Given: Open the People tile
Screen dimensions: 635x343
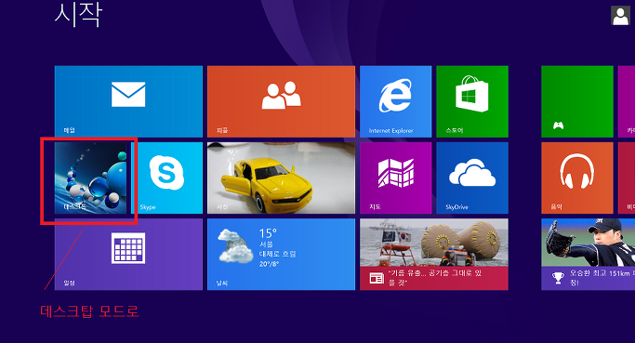Looking at the screenshot, I should [281, 101].
